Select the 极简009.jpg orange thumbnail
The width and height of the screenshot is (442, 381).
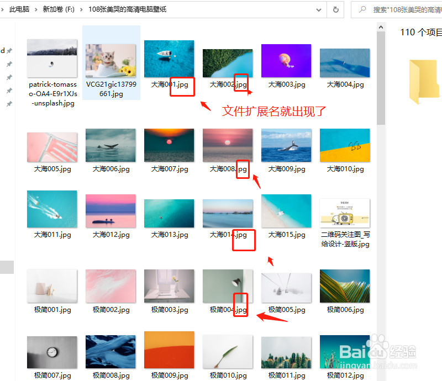pyautogui.click(x=169, y=350)
